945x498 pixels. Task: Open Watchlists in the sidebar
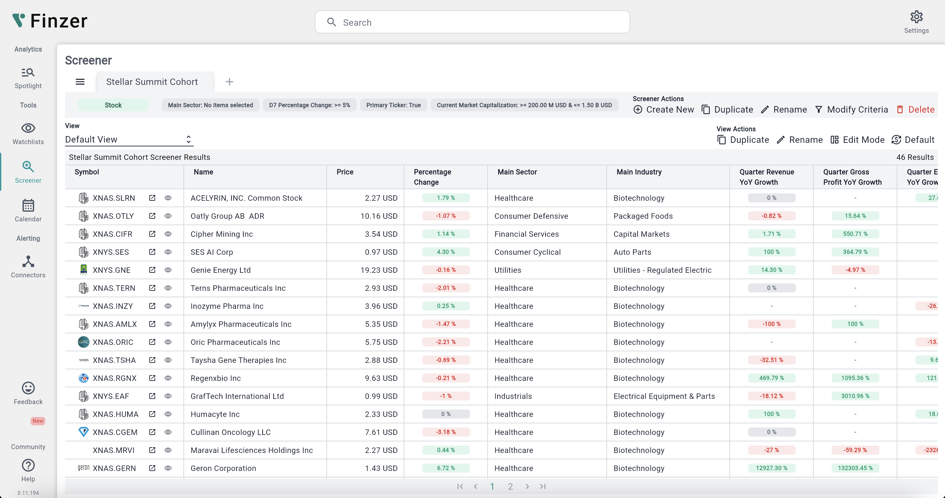coord(28,134)
